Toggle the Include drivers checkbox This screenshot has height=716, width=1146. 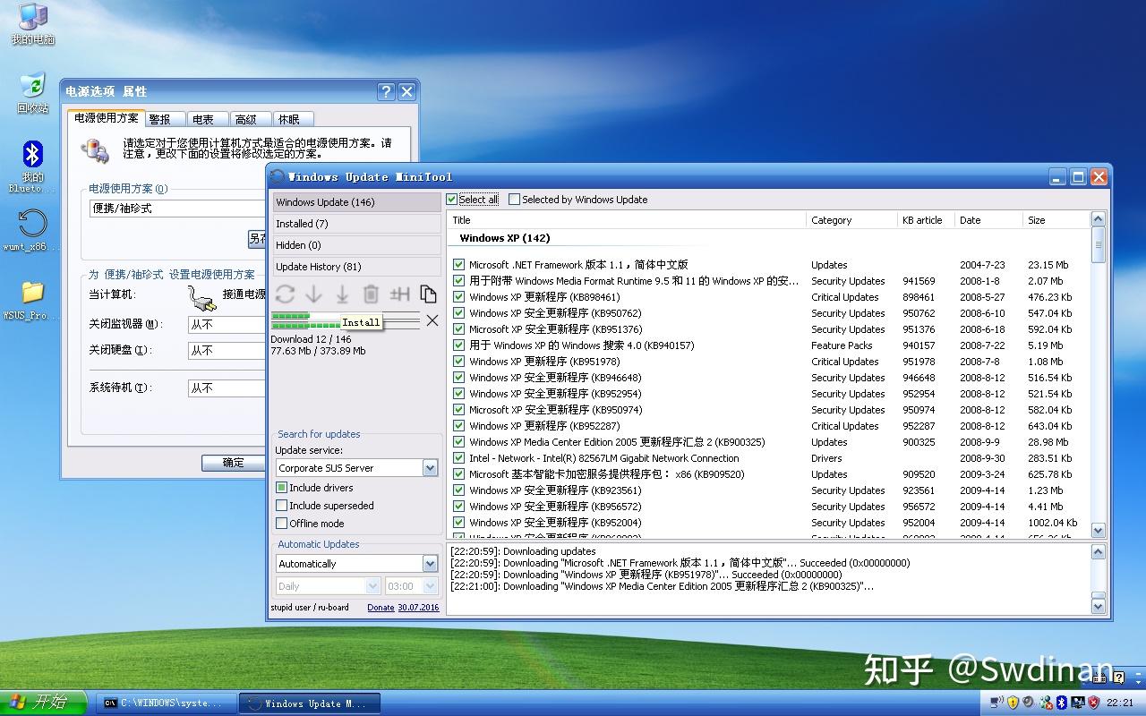(281, 488)
